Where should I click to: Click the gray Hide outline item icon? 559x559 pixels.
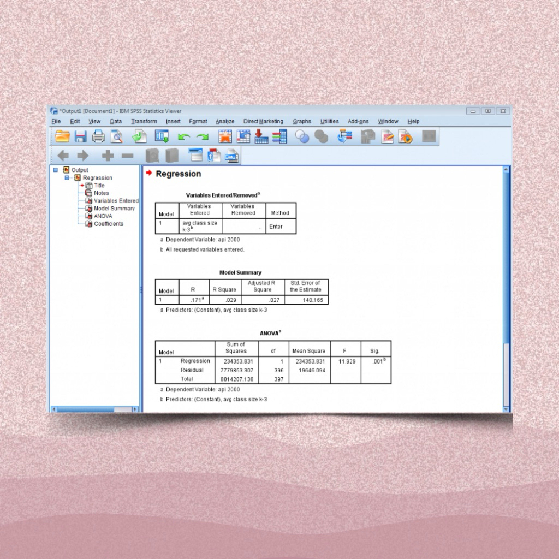pos(172,156)
